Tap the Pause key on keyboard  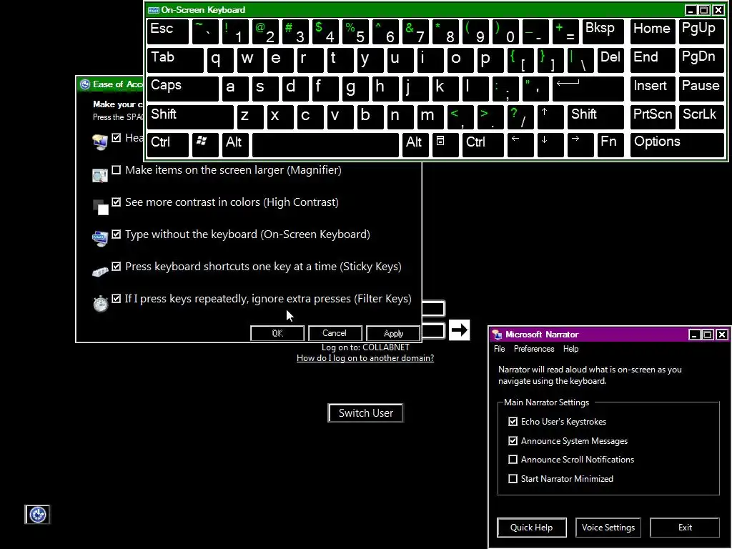(702, 89)
